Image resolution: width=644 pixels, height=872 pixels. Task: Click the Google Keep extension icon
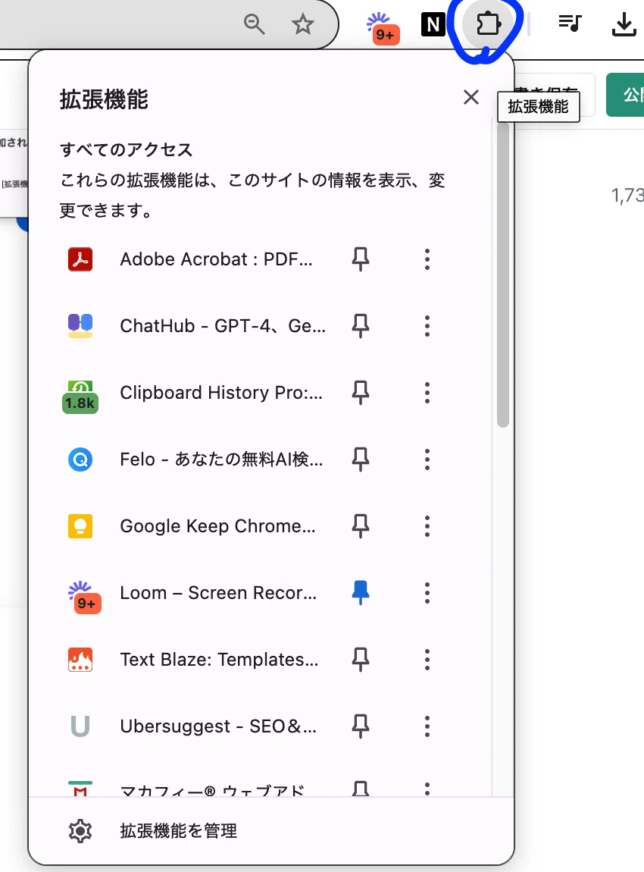(x=80, y=526)
